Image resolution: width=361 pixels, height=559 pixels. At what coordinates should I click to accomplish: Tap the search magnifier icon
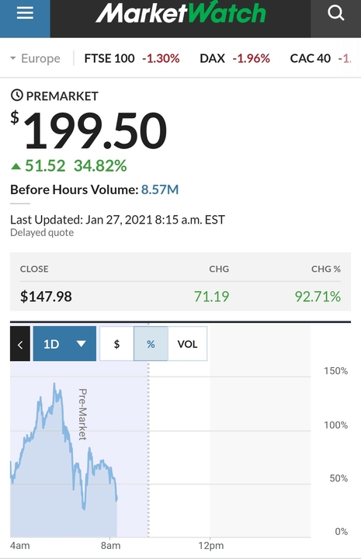coord(335,13)
